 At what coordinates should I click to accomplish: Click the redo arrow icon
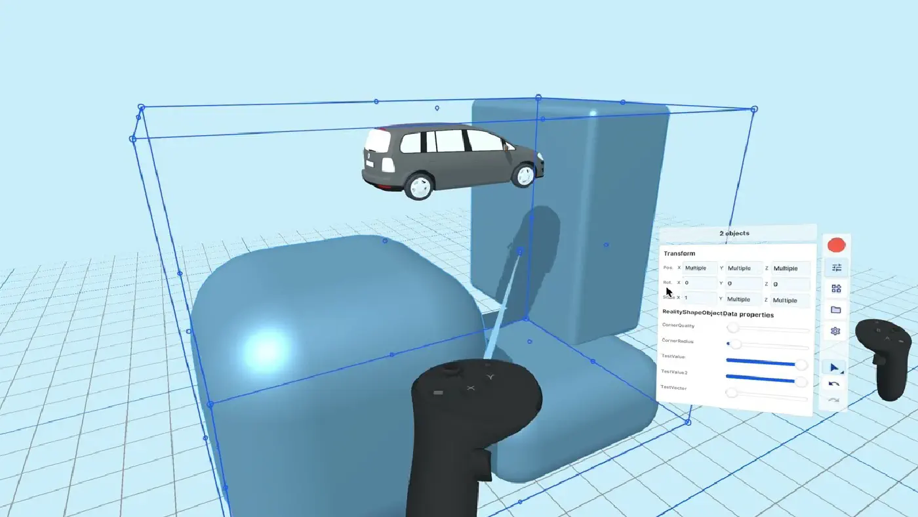click(833, 400)
